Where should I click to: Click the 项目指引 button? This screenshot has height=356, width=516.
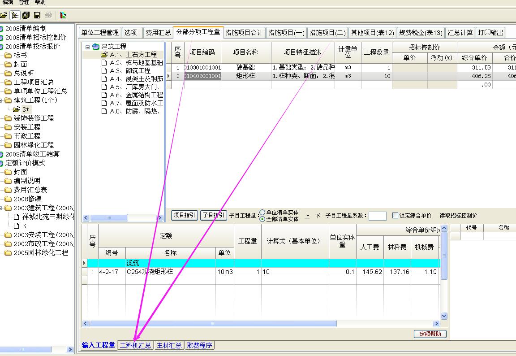[185, 215]
